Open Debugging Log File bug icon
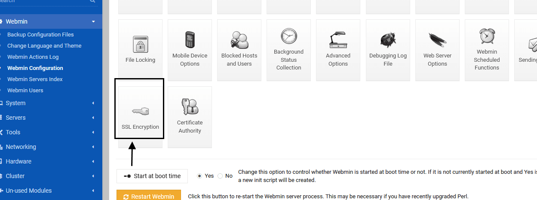 tap(388, 40)
